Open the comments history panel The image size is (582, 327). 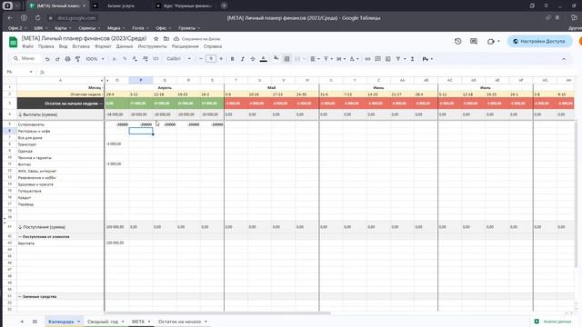tap(474, 41)
